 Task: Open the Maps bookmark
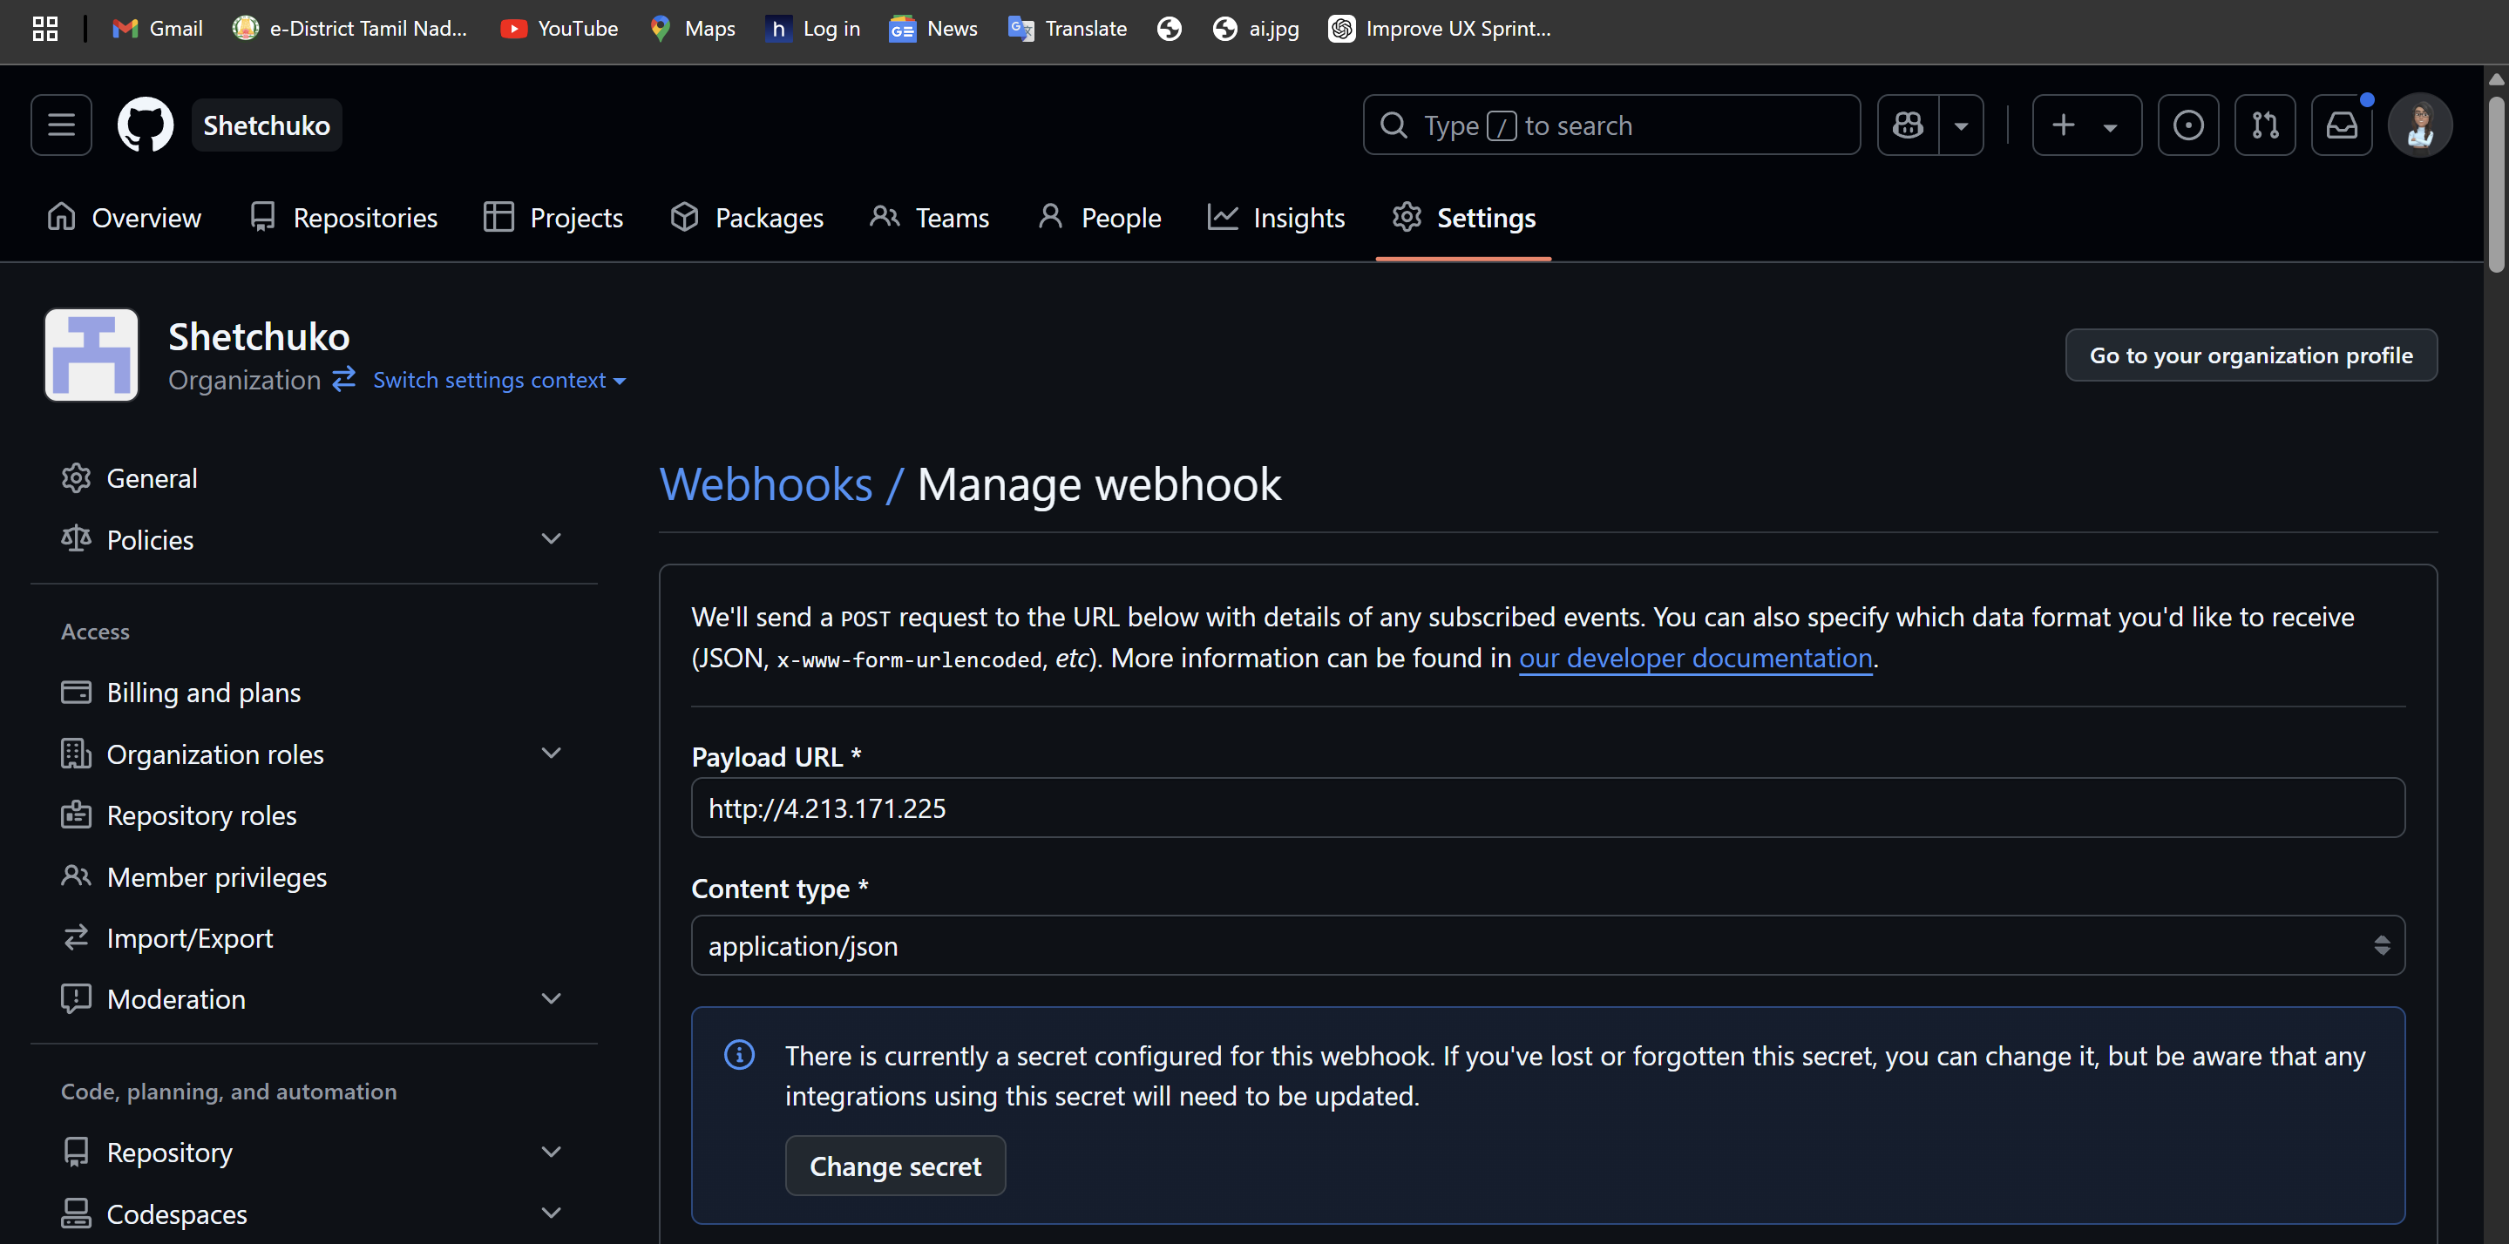[693, 28]
